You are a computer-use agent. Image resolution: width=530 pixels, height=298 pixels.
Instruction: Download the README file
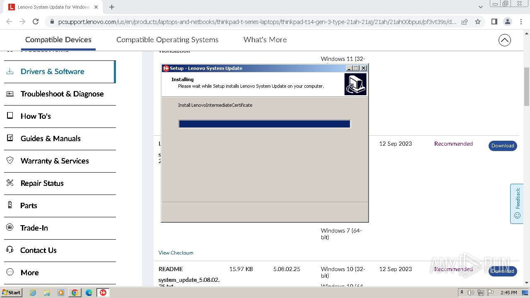pyautogui.click(x=503, y=271)
